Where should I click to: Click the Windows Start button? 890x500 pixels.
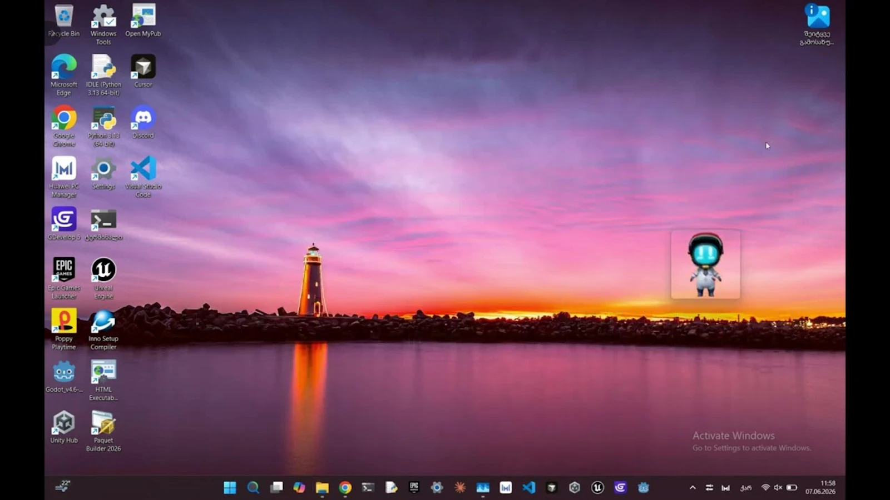click(230, 488)
